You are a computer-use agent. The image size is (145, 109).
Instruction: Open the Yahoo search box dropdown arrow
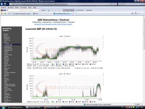pos(39,10)
